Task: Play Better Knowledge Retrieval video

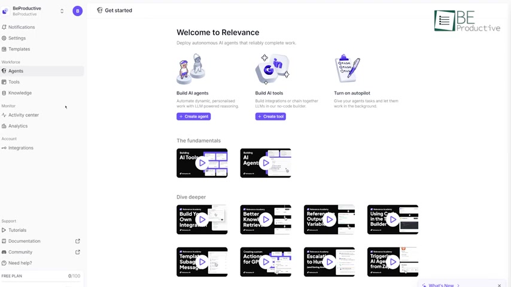Action: pyautogui.click(x=266, y=219)
